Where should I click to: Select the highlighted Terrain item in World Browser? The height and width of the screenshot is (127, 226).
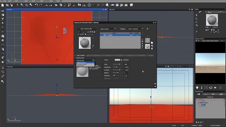point(203,106)
